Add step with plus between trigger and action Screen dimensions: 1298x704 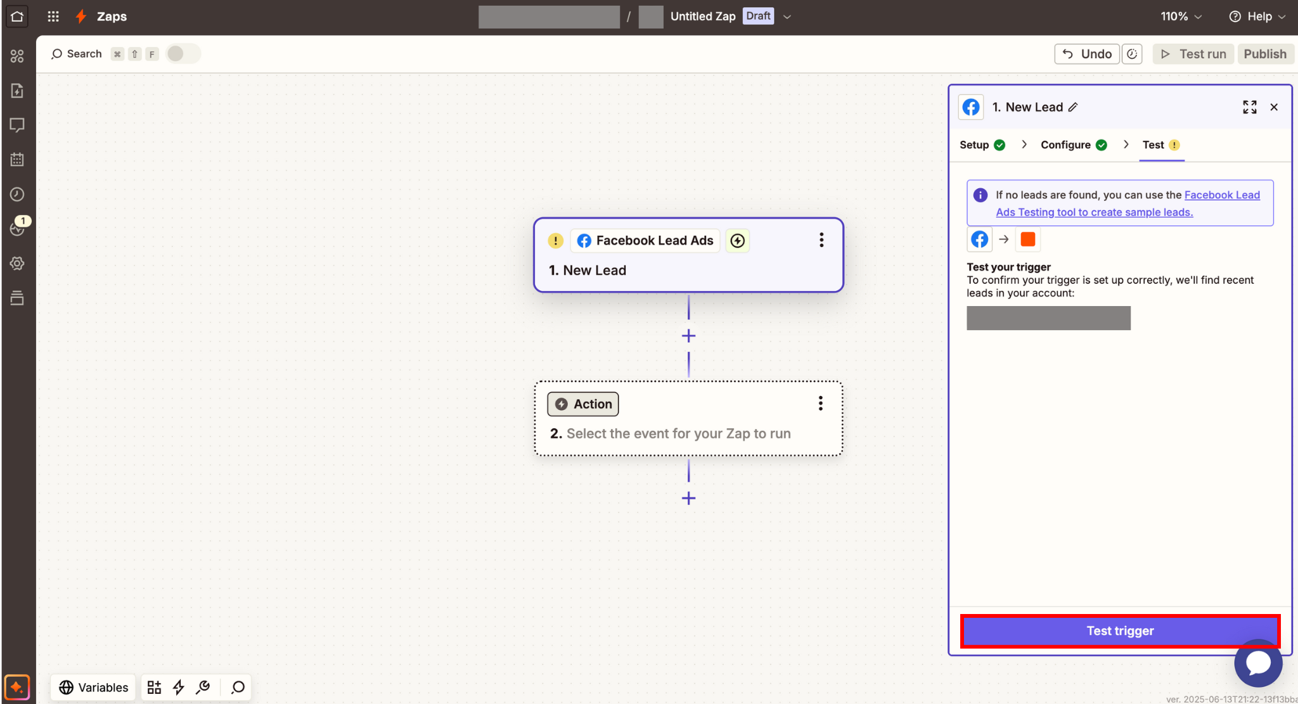[x=688, y=336]
